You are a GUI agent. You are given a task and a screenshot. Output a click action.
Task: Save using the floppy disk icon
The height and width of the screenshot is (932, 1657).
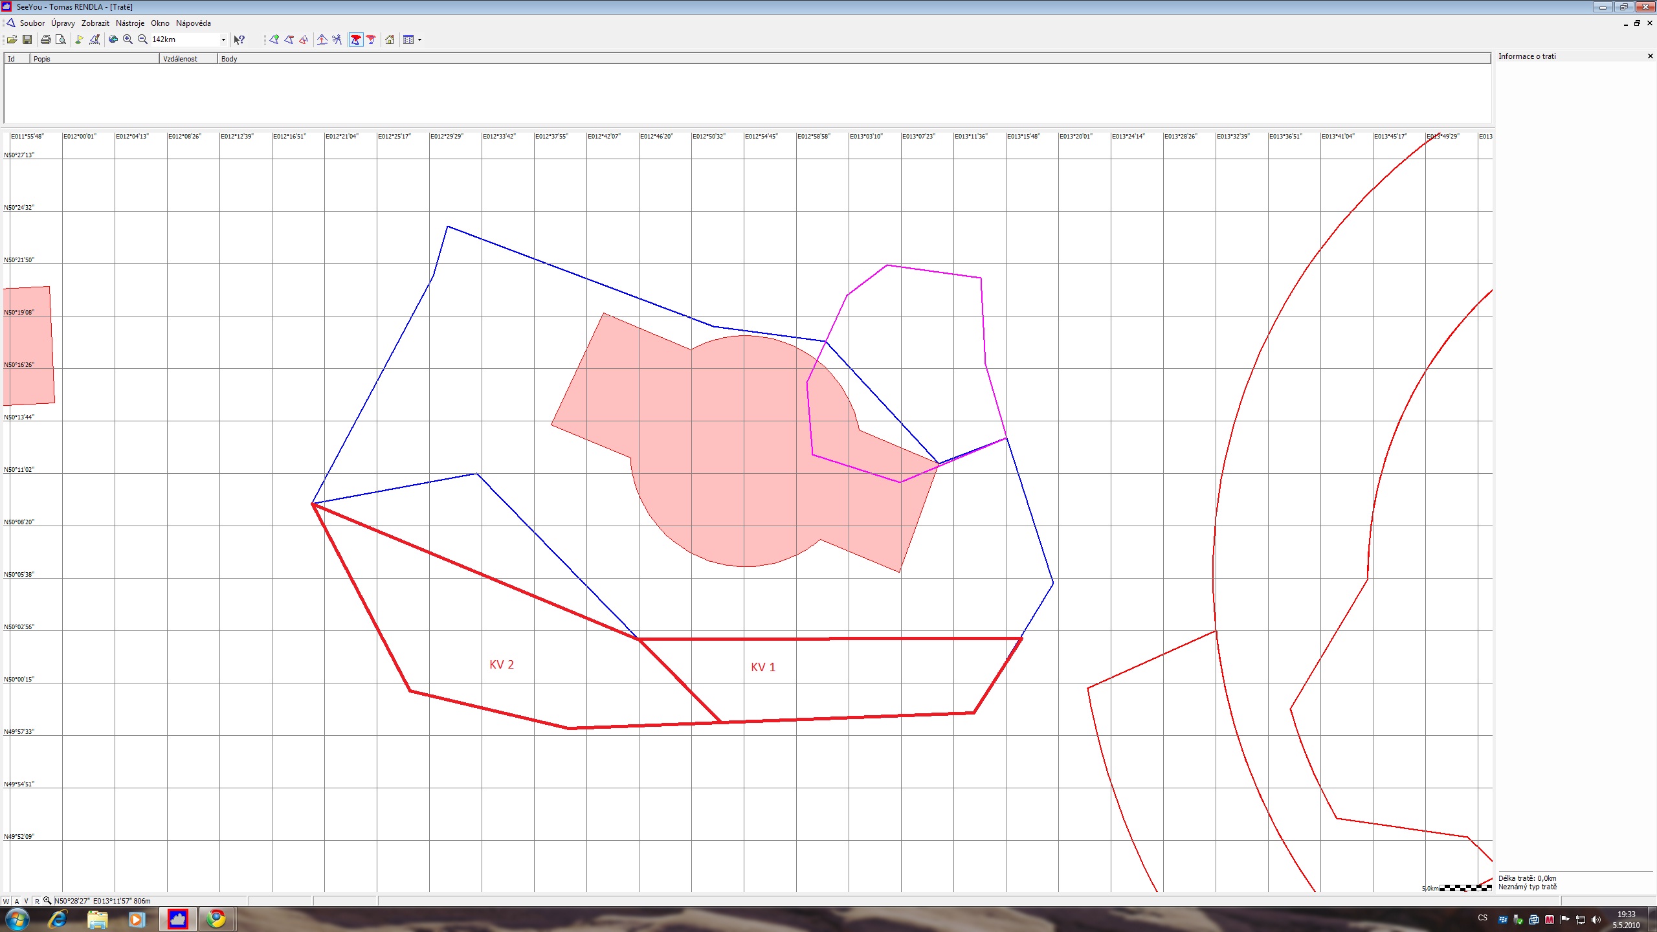[27, 39]
